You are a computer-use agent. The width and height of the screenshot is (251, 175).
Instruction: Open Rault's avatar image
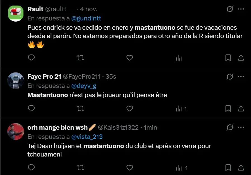16,13
